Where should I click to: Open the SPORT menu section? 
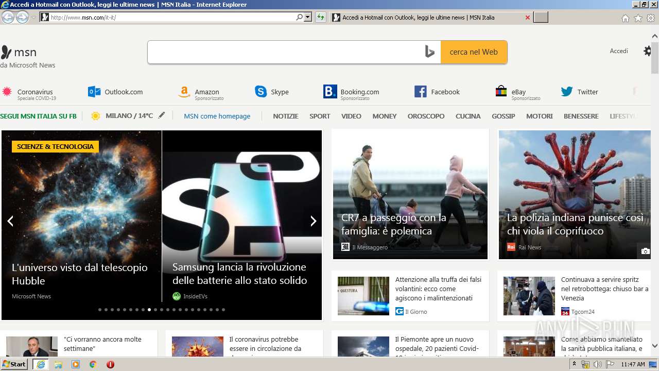click(x=320, y=116)
